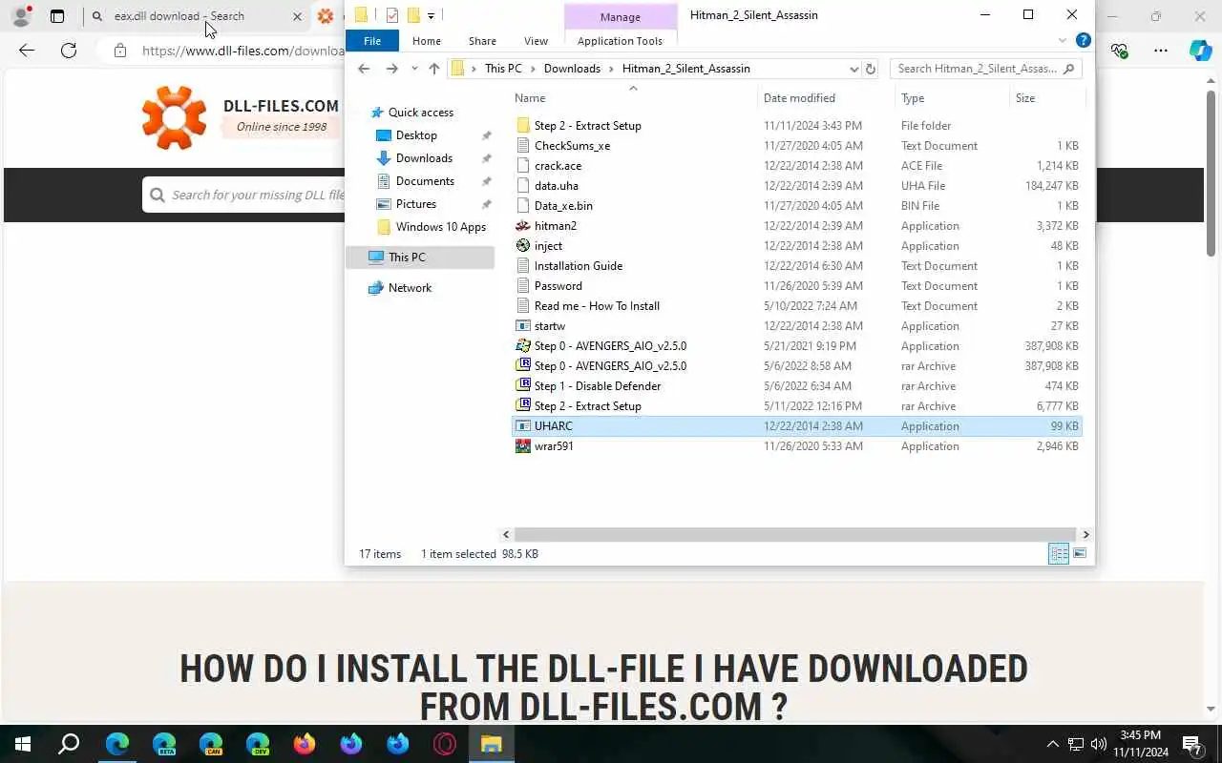Screen dimensions: 1222x763
Task: Expand address bar previous locations dropdown
Action: pos(853,69)
